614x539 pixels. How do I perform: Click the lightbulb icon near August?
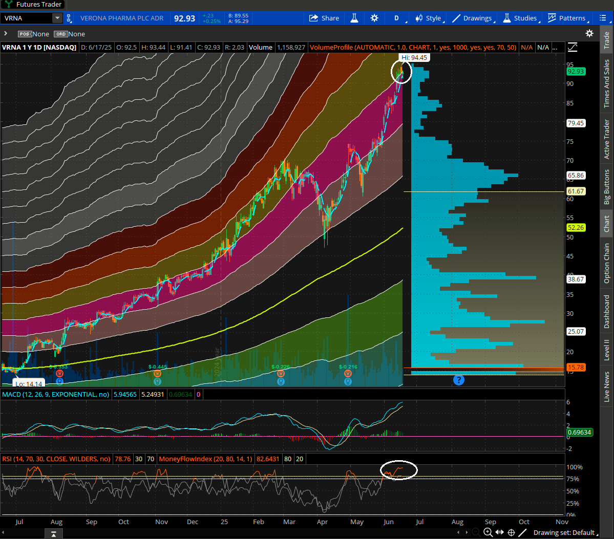(59, 381)
